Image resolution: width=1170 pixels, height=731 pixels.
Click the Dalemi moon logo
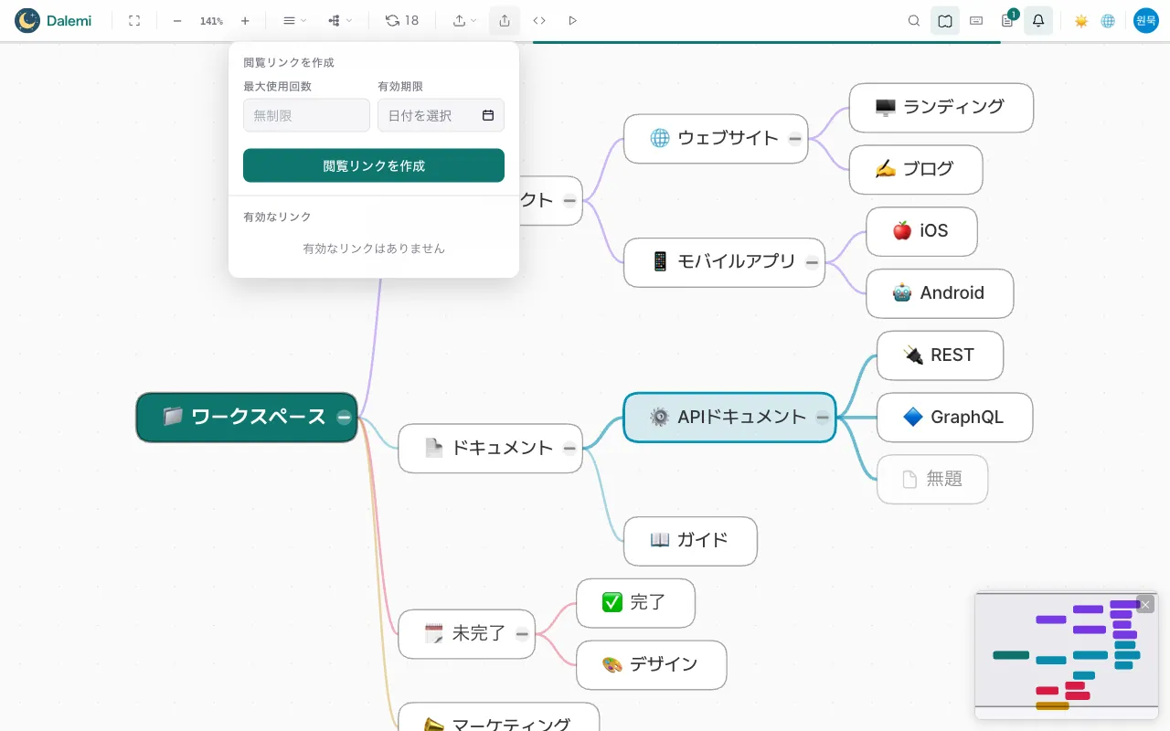[x=27, y=20]
